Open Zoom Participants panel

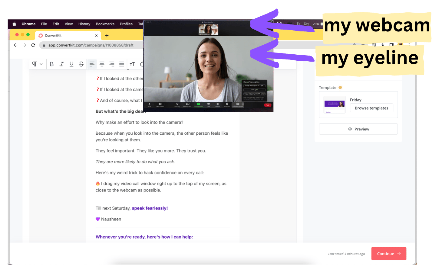click(187, 105)
